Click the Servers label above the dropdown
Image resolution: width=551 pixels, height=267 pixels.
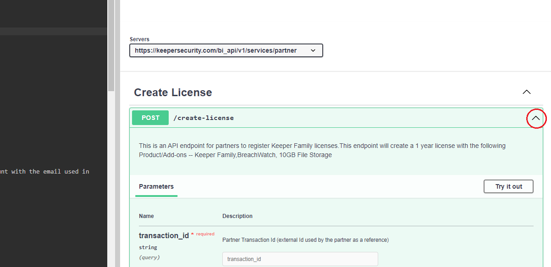[x=139, y=39]
